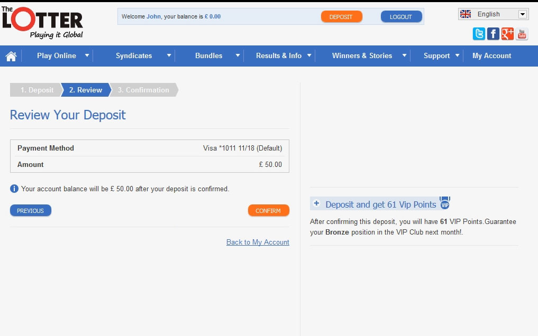Select the 1. Deposit step tab
The height and width of the screenshot is (336, 538).
pyautogui.click(x=37, y=90)
